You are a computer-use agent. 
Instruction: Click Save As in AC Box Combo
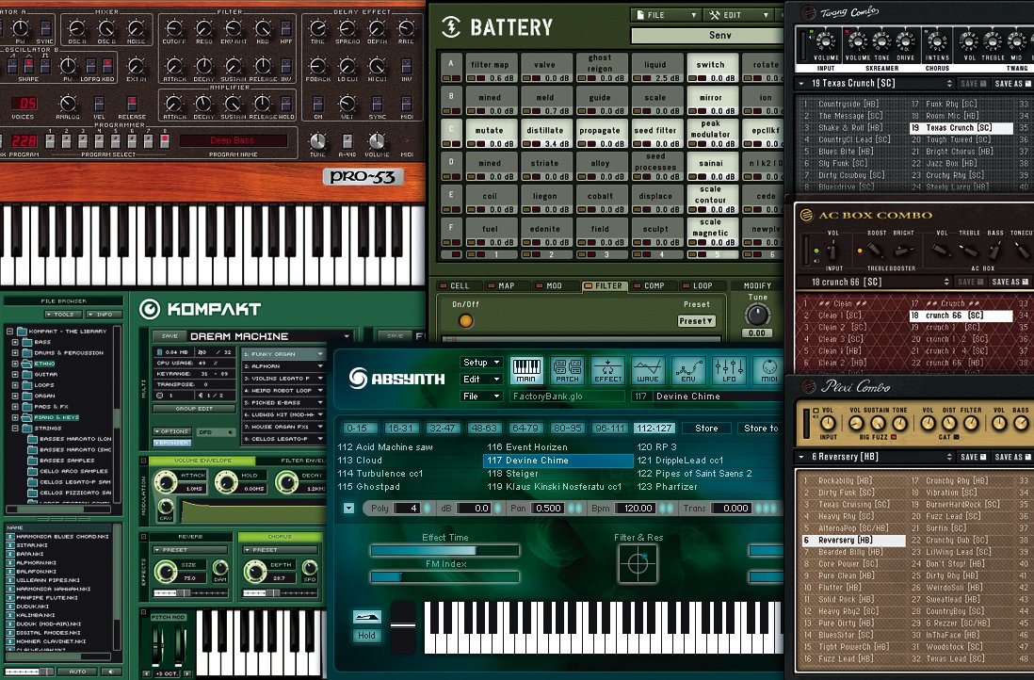(x=1010, y=282)
